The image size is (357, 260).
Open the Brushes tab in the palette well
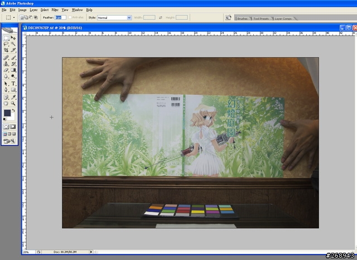[x=243, y=18]
